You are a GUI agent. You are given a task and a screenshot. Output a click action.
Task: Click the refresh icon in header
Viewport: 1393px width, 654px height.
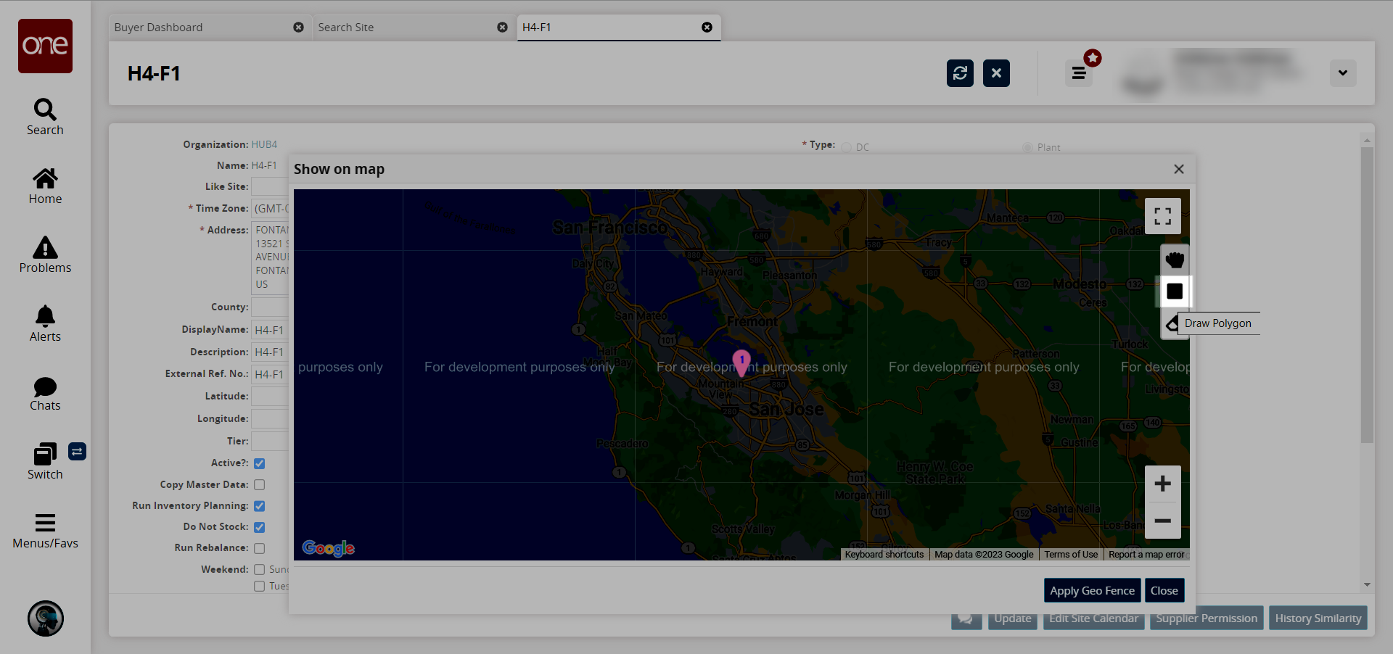pos(960,73)
